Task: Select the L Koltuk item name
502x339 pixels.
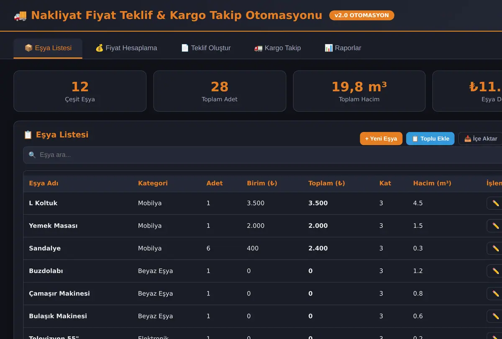Action: click(x=43, y=203)
